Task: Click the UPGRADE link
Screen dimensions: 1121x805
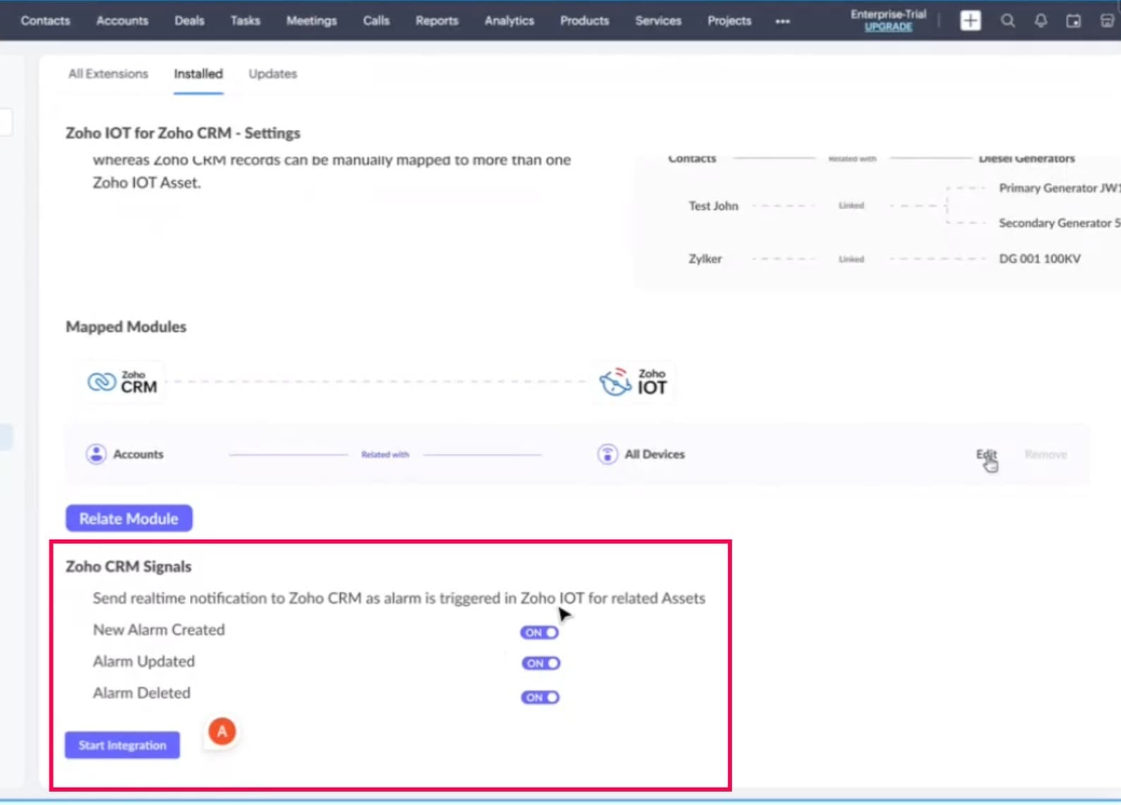Action: pos(888,27)
